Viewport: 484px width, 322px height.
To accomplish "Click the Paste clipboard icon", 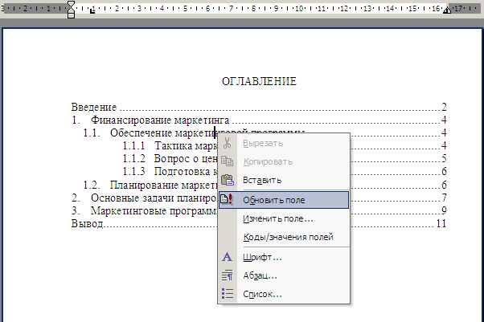I will pos(228,180).
